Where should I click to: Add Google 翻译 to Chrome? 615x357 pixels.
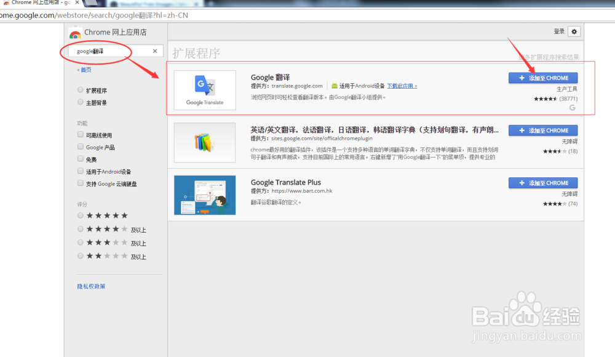coord(543,78)
